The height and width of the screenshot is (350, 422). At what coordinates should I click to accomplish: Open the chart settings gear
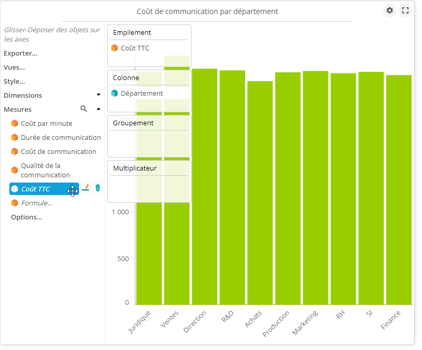tap(389, 10)
